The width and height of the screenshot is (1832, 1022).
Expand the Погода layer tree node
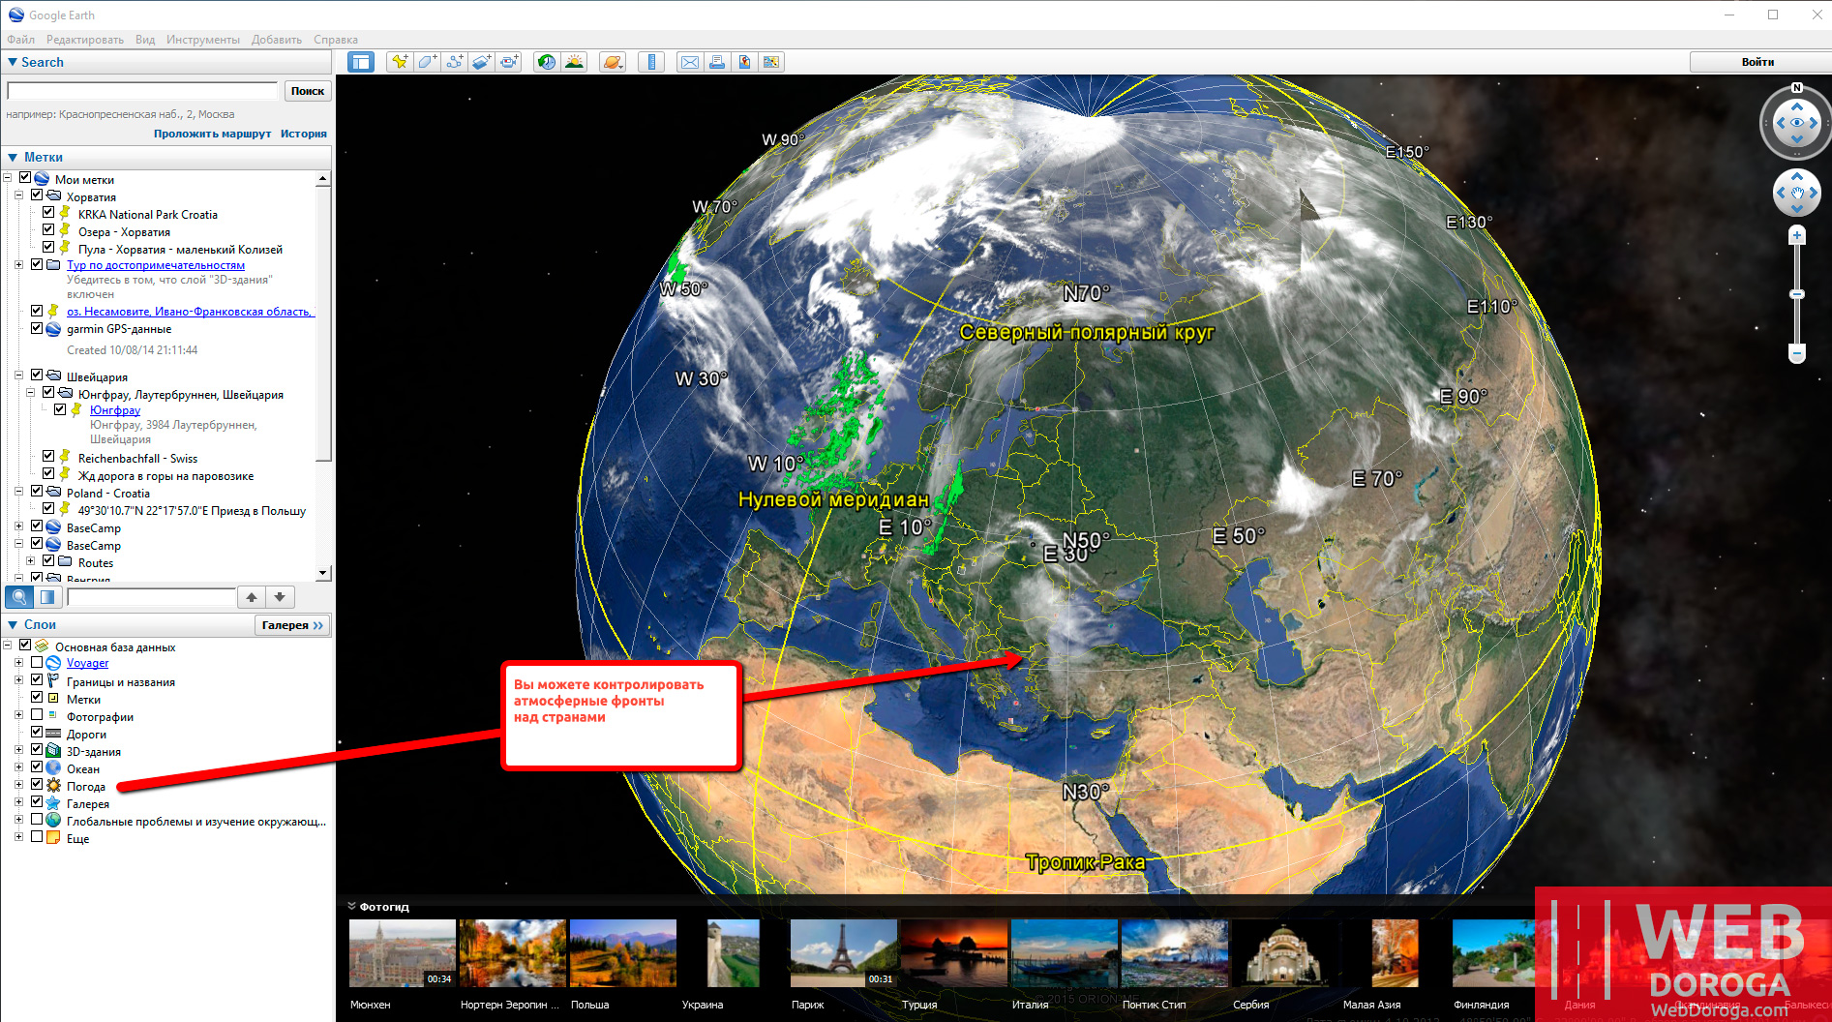click(x=18, y=786)
